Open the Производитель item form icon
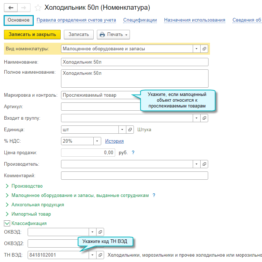Screen dimensions: 262x262 (204, 164)
